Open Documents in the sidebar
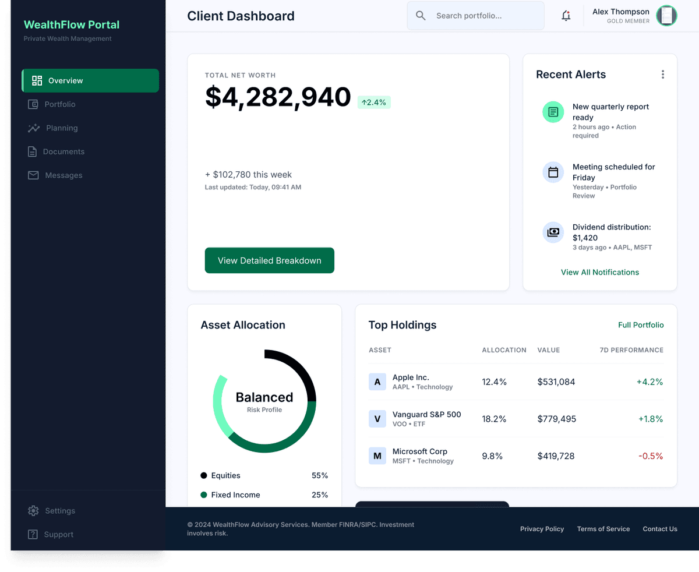Viewport: 699px width, 572px height. [x=90, y=151]
